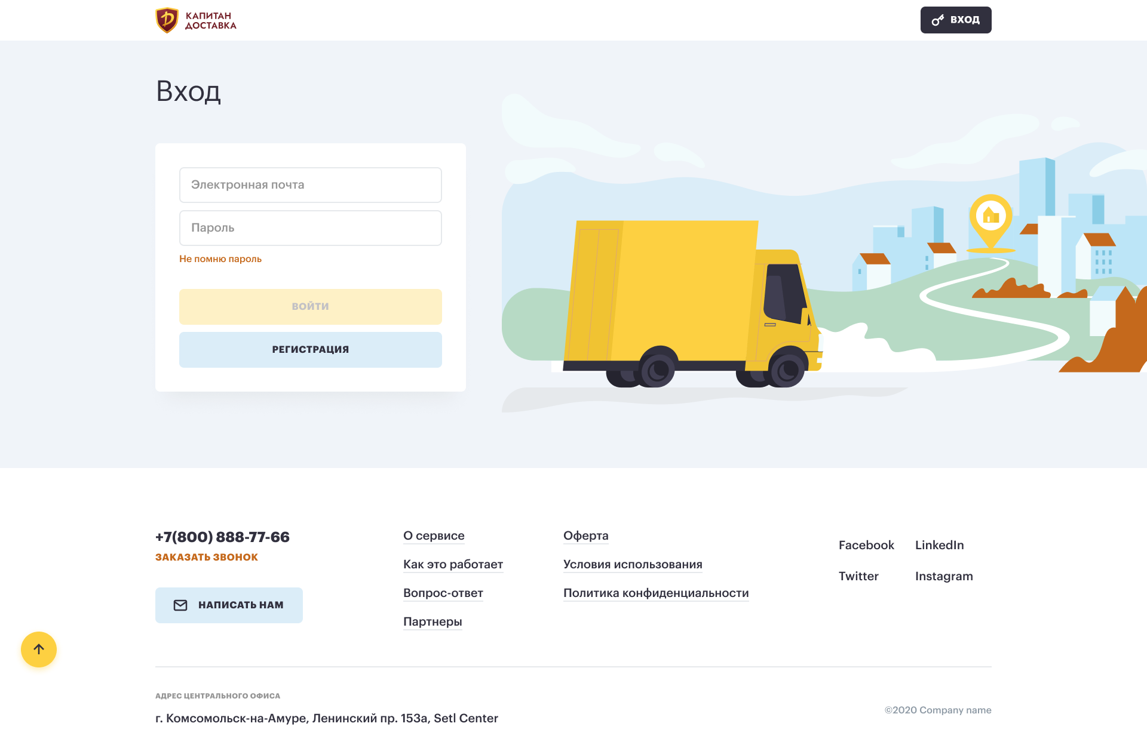Open the ВХОД button in header
This screenshot has width=1147, height=751.
click(956, 20)
